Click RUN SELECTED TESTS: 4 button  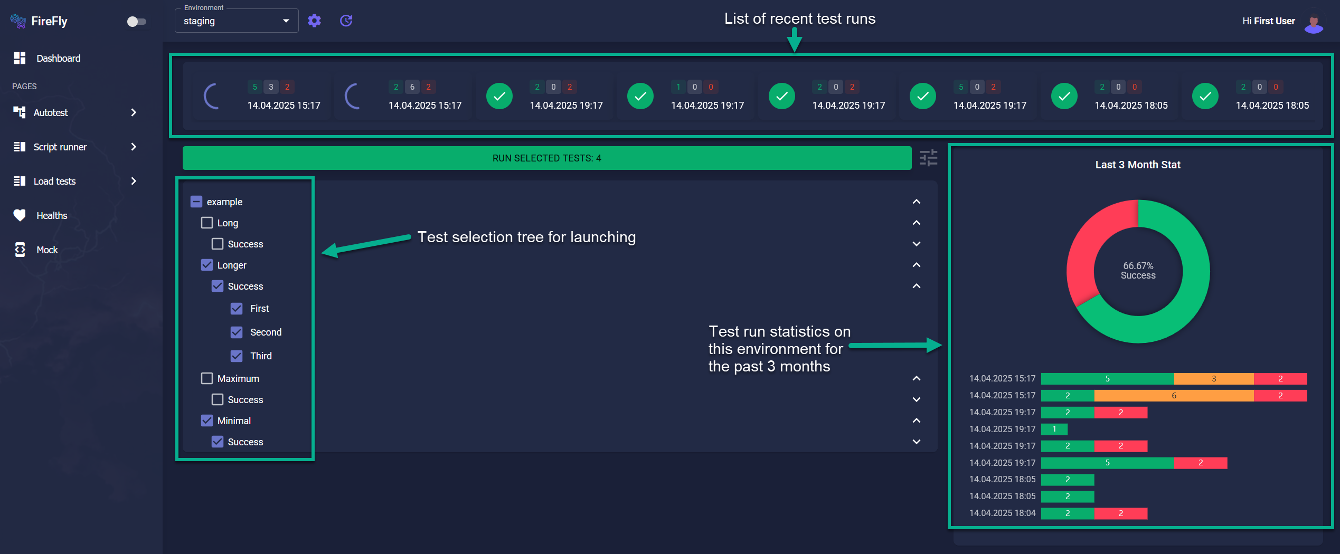pyautogui.click(x=547, y=158)
